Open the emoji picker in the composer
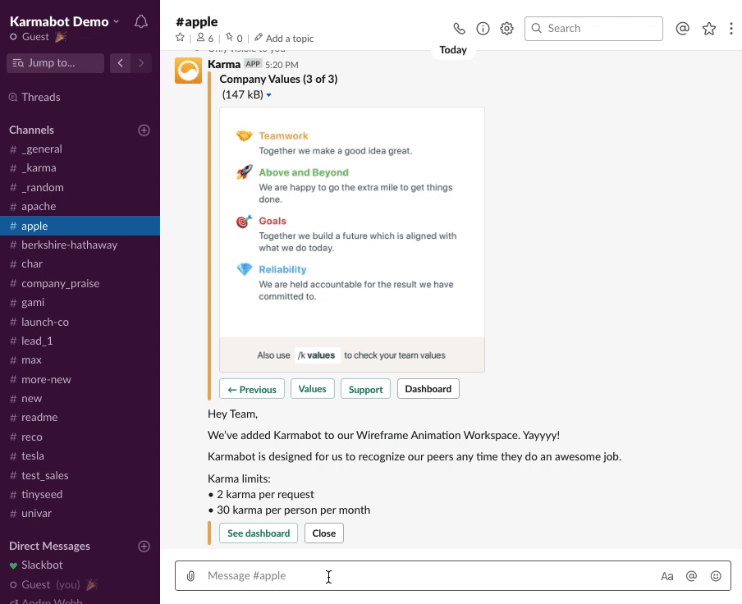This screenshot has height=604, width=742. click(x=716, y=575)
